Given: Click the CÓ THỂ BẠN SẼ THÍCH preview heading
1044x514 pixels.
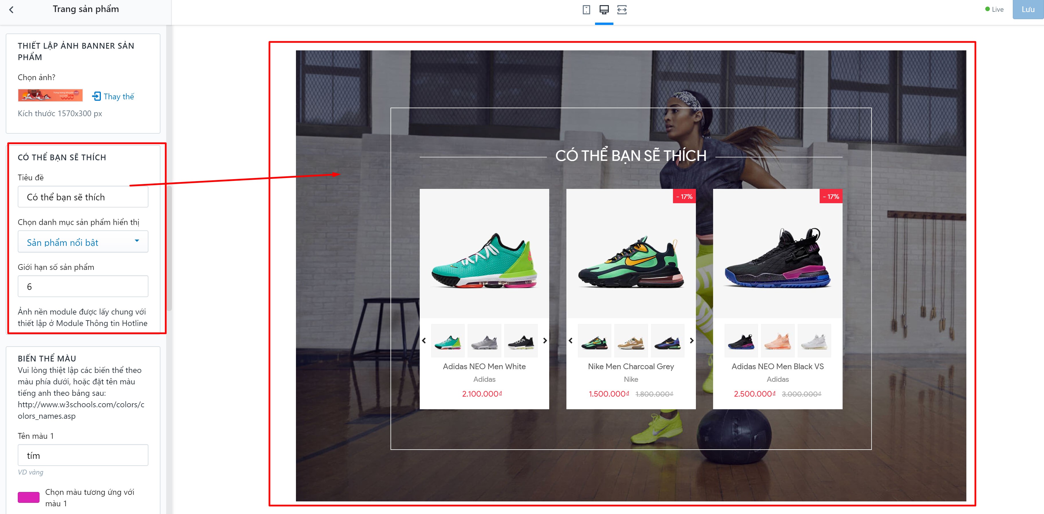Looking at the screenshot, I should tap(631, 156).
